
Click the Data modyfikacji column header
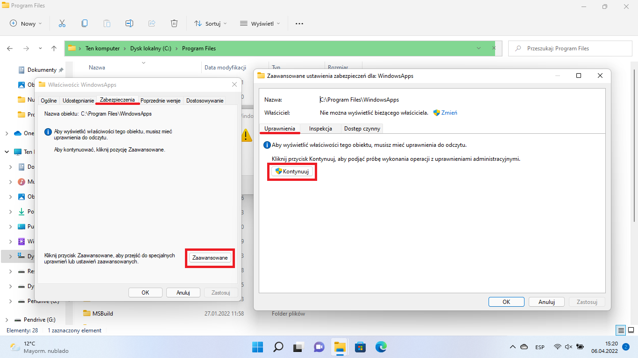(x=225, y=68)
